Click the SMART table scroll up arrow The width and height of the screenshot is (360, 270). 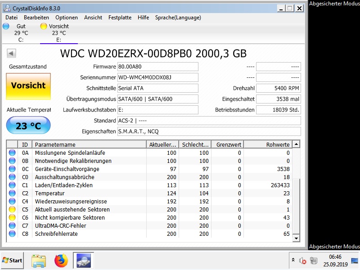[x=296, y=144]
